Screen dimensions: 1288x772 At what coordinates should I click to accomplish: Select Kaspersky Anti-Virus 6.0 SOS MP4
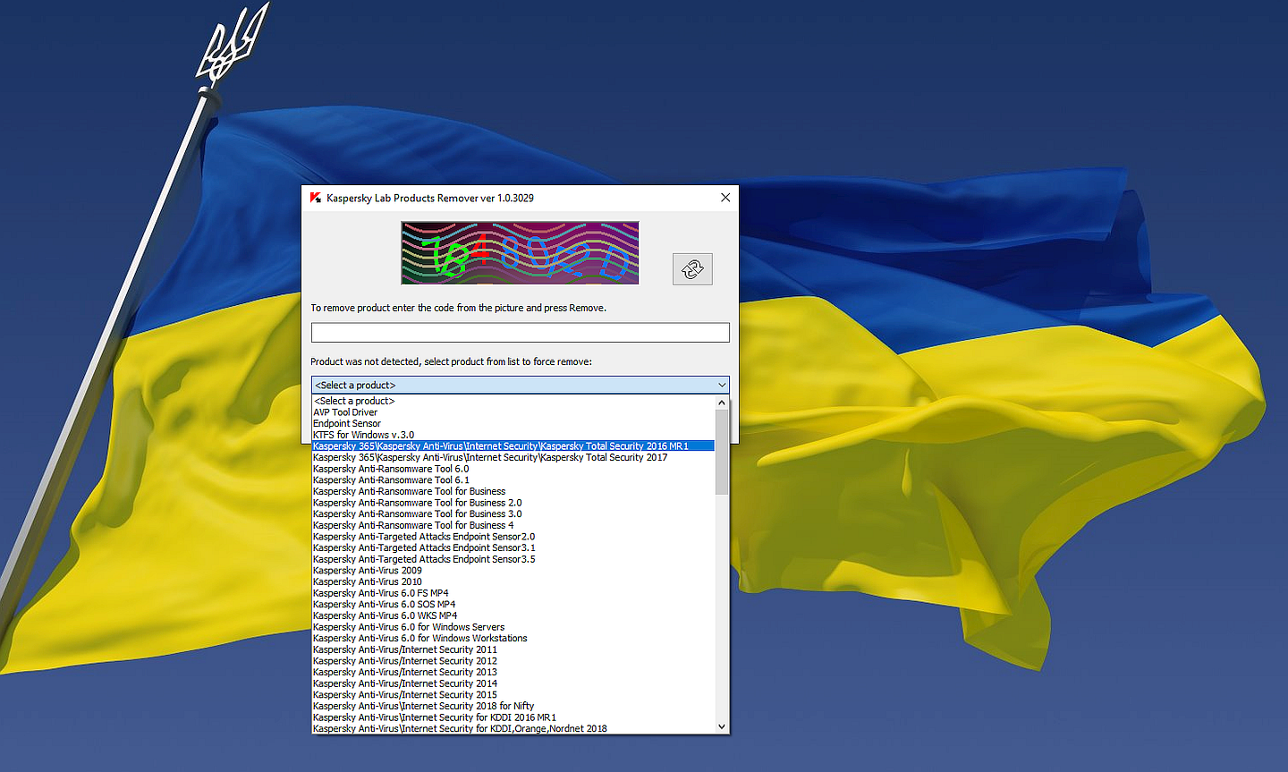(x=513, y=605)
